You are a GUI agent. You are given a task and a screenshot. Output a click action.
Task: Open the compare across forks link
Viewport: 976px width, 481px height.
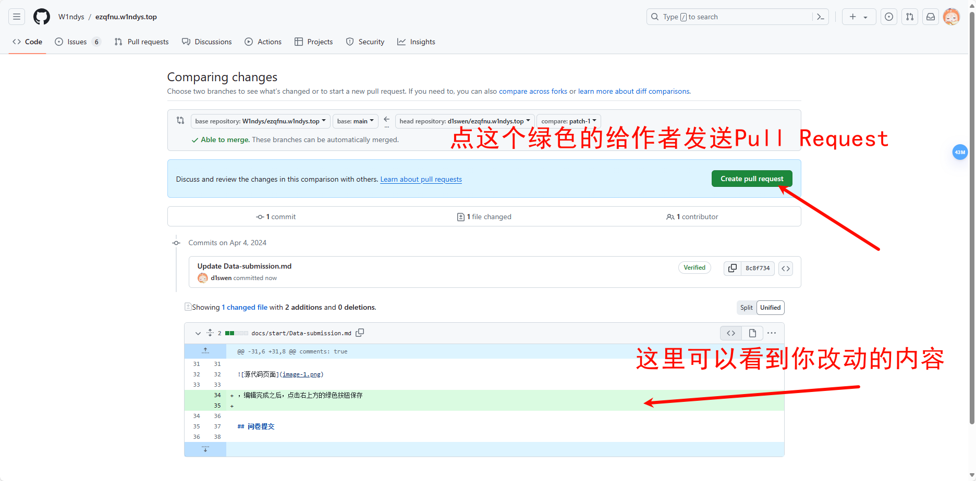pyautogui.click(x=533, y=91)
